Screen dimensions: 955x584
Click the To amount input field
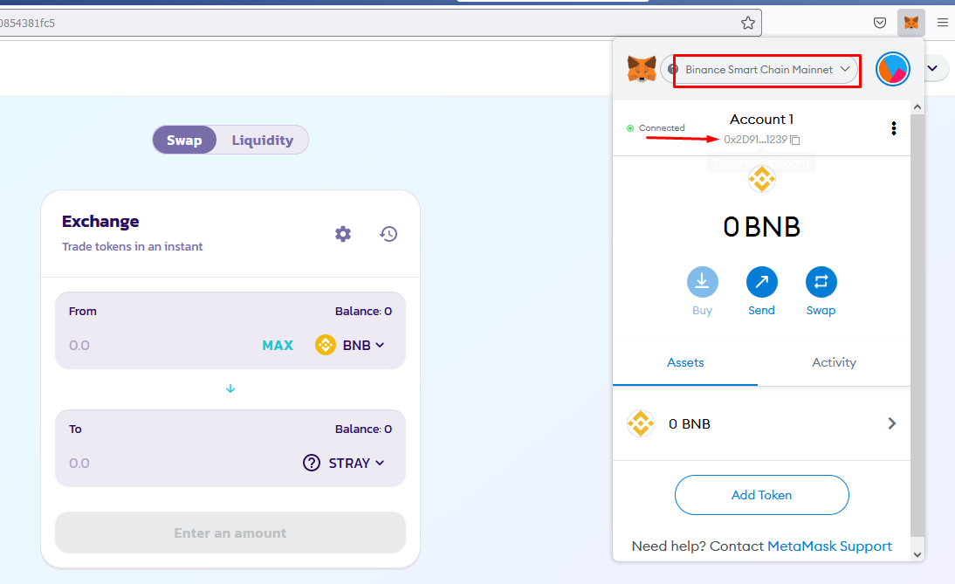(x=182, y=463)
